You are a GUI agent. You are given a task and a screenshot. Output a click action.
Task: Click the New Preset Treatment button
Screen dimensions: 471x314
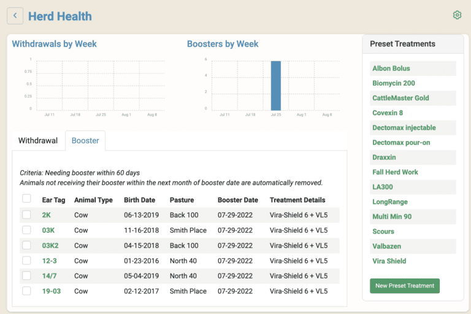[x=404, y=286]
